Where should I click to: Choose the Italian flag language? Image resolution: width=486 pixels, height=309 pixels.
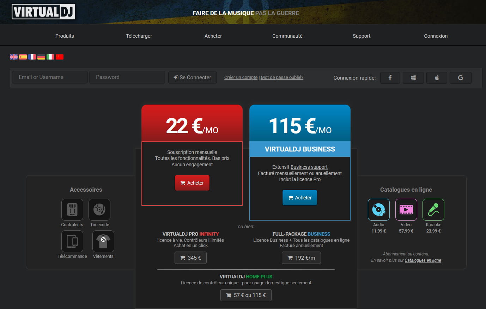[50, 57]
